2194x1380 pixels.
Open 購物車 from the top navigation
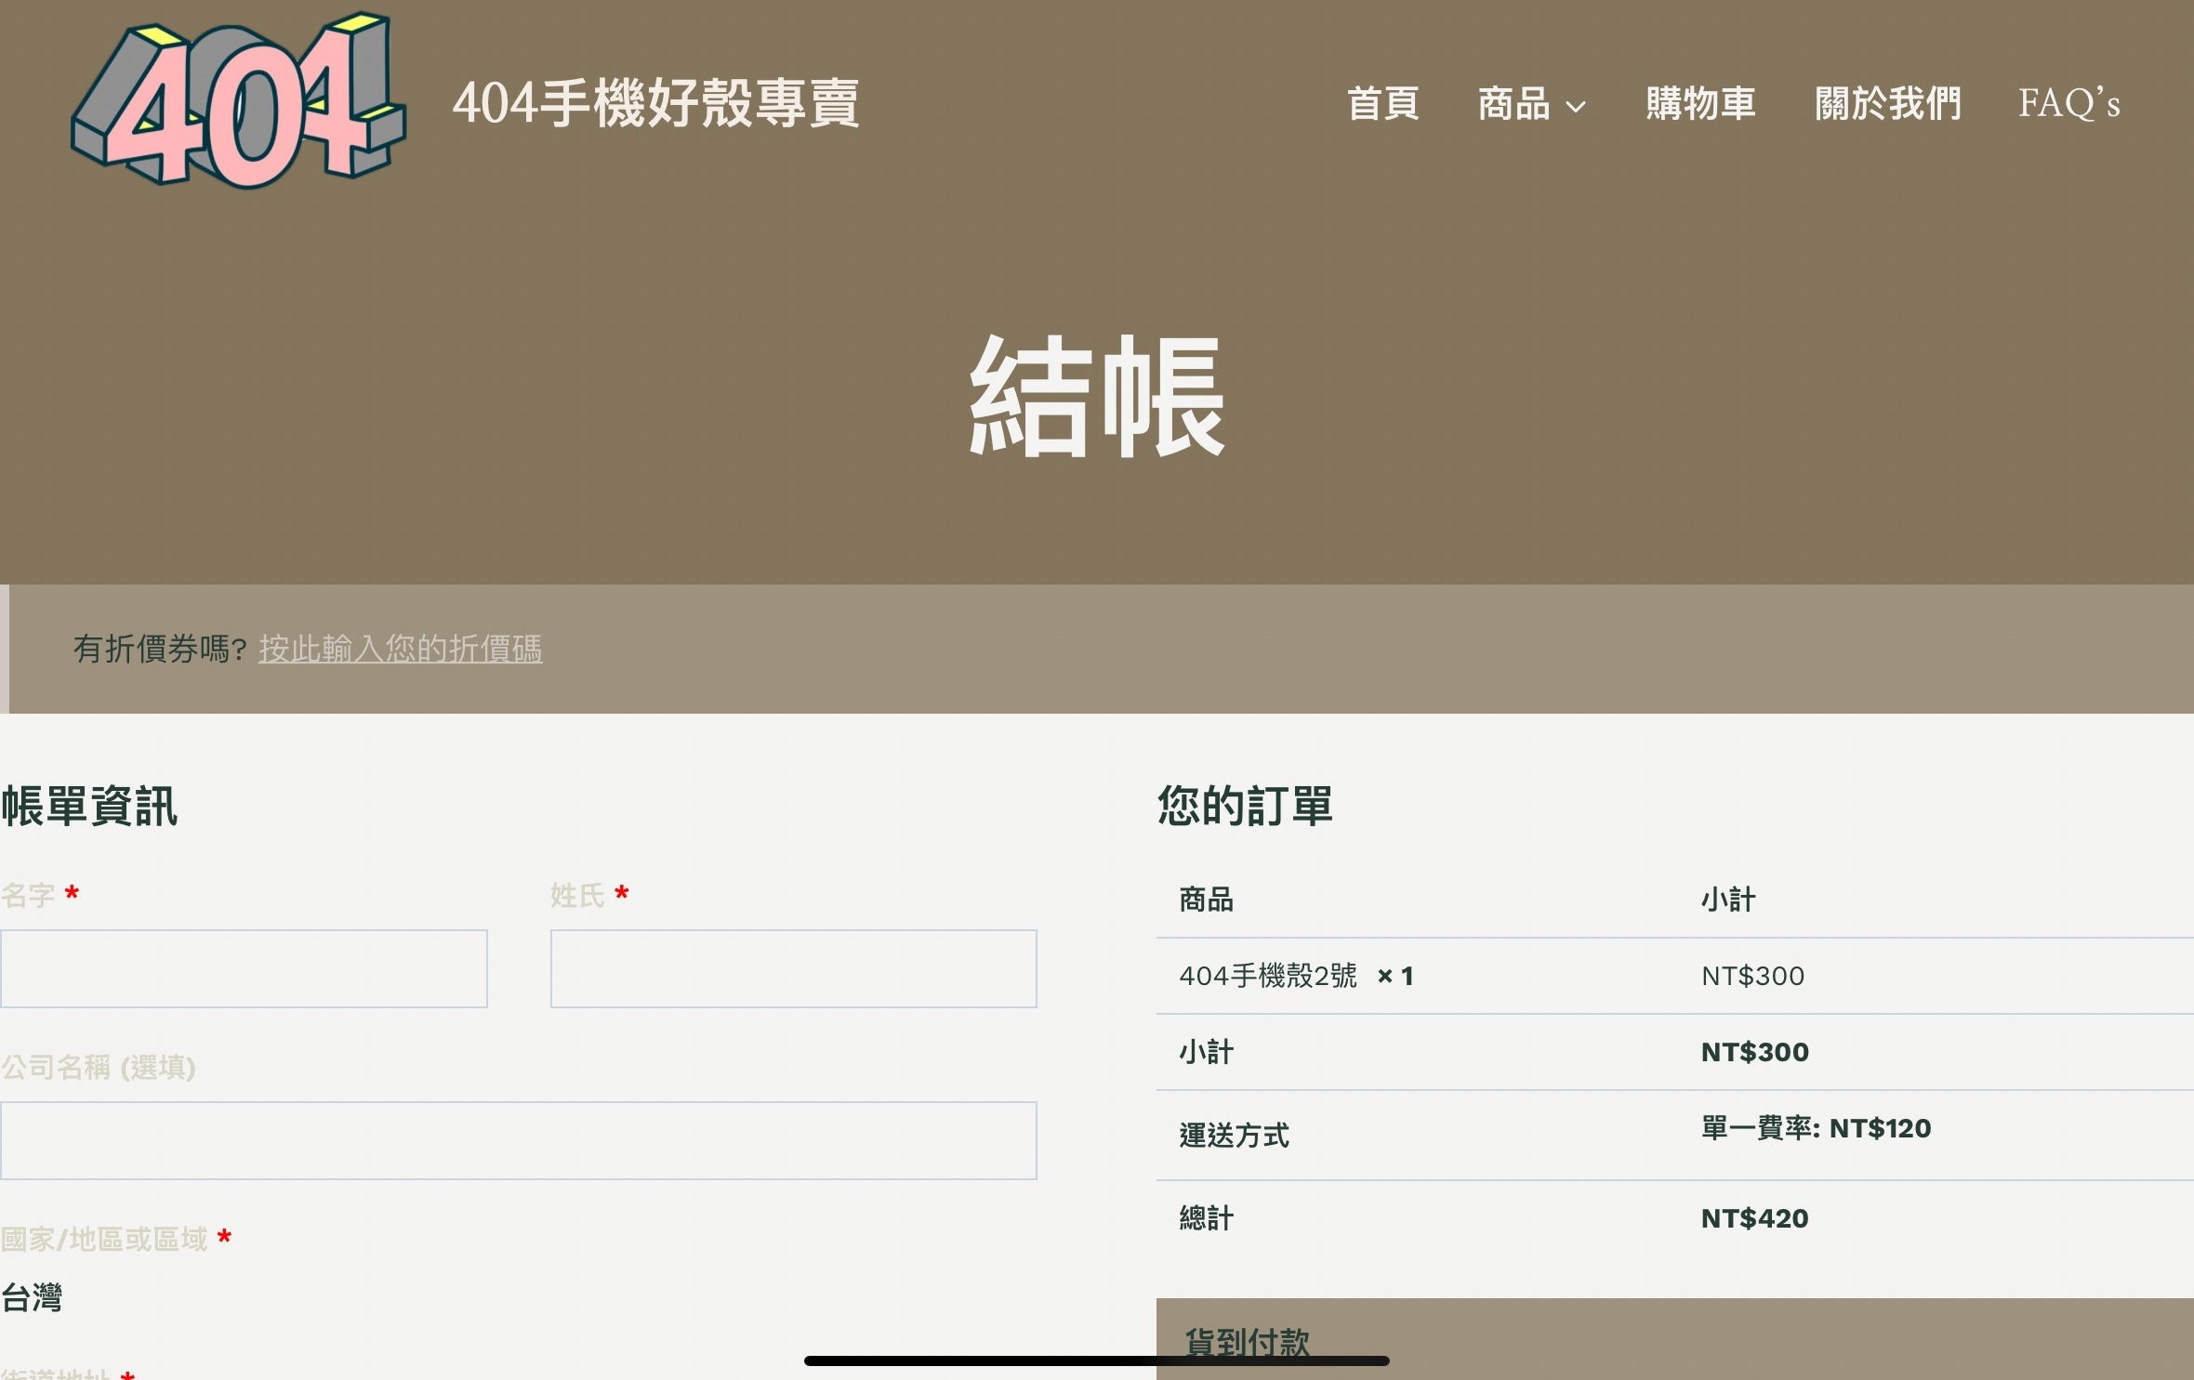click(x=1699, y=103)
